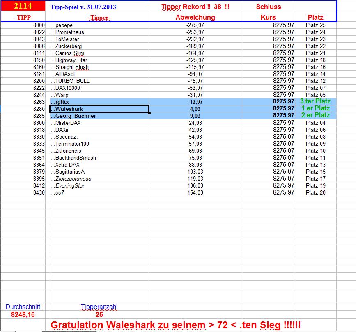Select the Abweichung column header
Image resolution: width=356 pixels, height=332 pixels.
coord(196,18)
